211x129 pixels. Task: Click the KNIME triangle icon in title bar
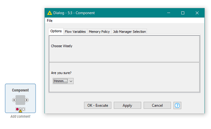point(50,13)
